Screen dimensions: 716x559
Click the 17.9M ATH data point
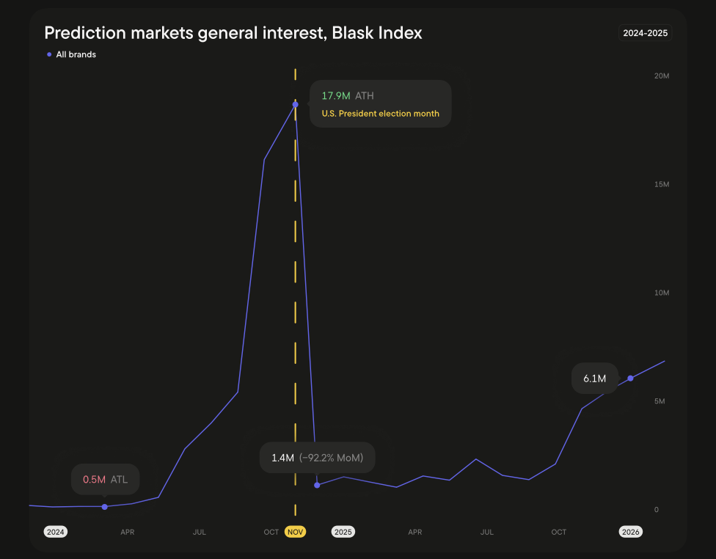coord(296,104)
